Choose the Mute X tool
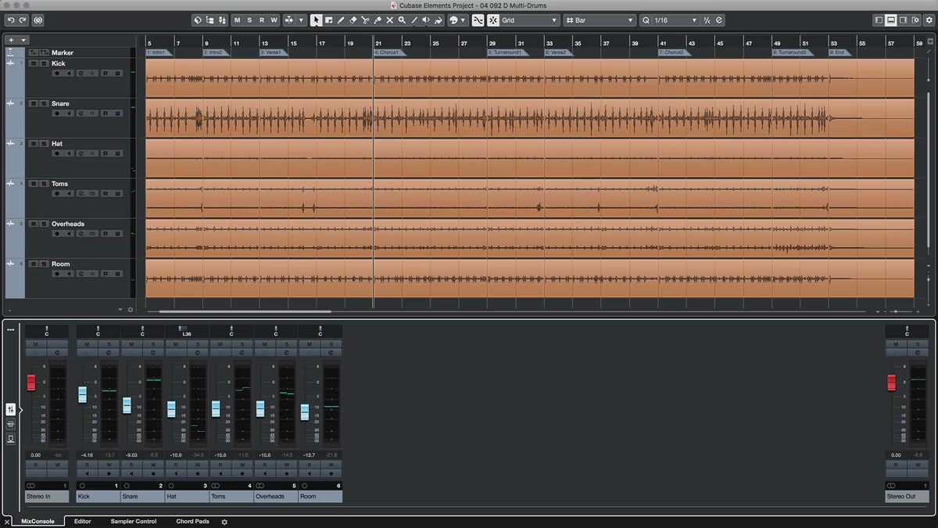 click(389, 20)
